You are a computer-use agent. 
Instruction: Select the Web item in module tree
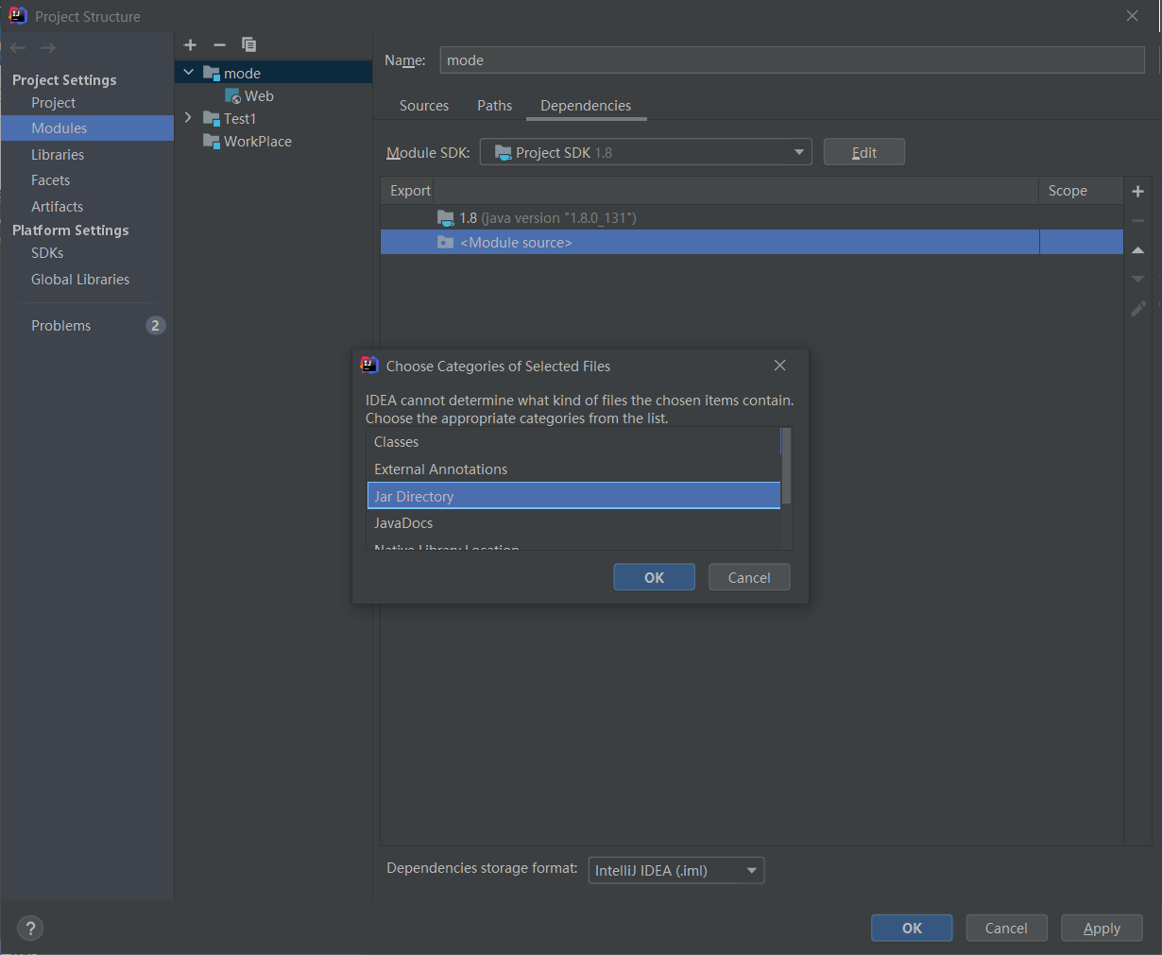click(x=259, y=96)
